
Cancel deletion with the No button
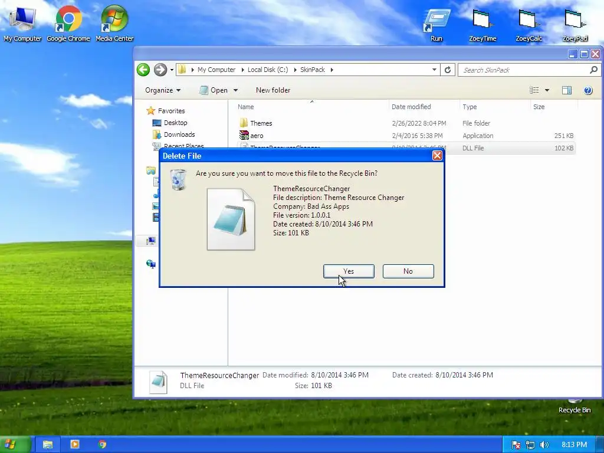[x=408, y=271]
